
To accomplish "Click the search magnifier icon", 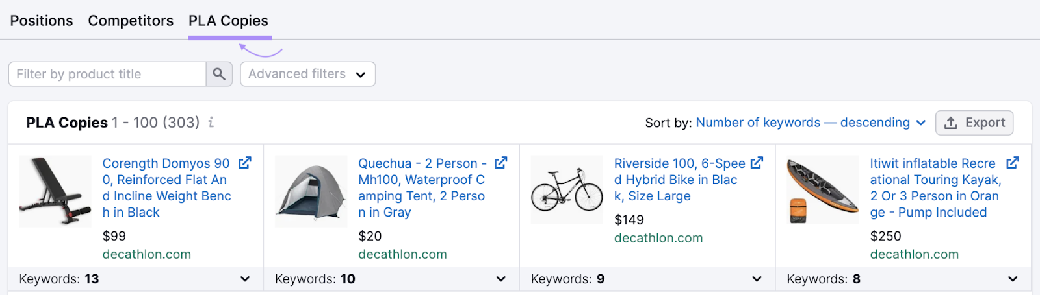I will 219,74.
